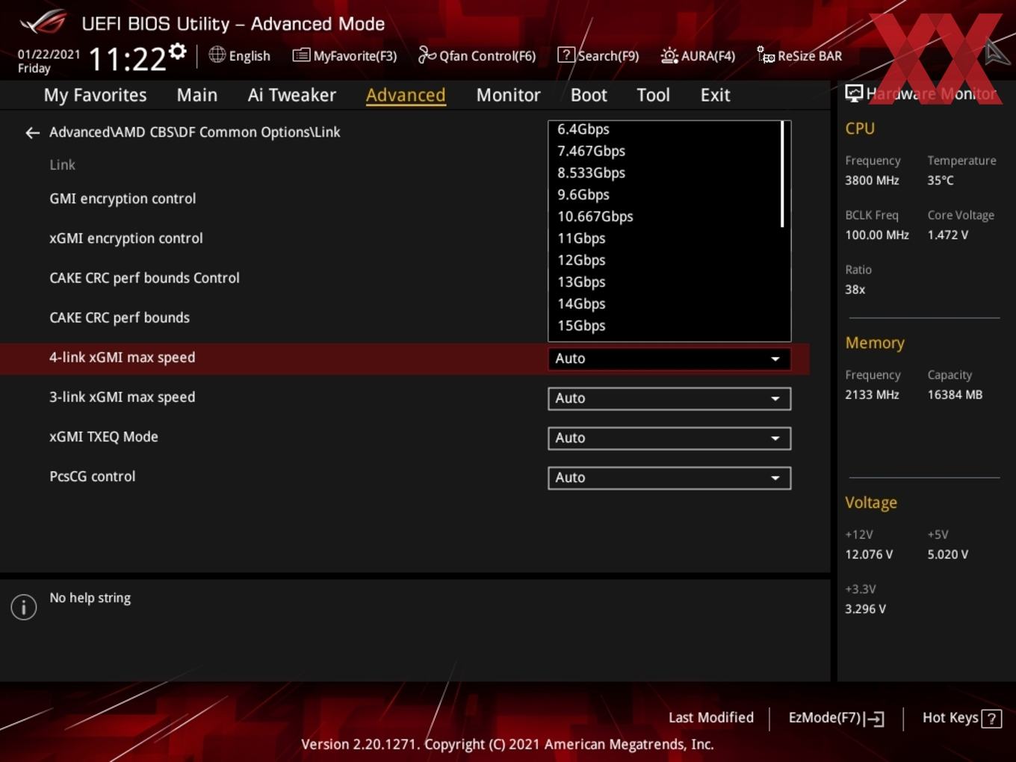Open the 3-link xGMI max speed dropdown
This screenshot has width=1016, height=762.
click(x=669, y=398)
